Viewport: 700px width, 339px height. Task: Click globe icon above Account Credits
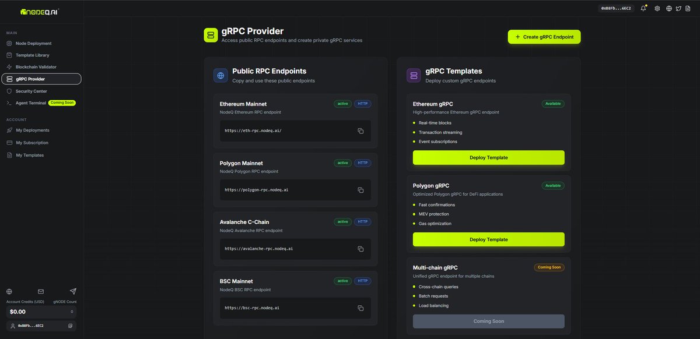point(9,291)
